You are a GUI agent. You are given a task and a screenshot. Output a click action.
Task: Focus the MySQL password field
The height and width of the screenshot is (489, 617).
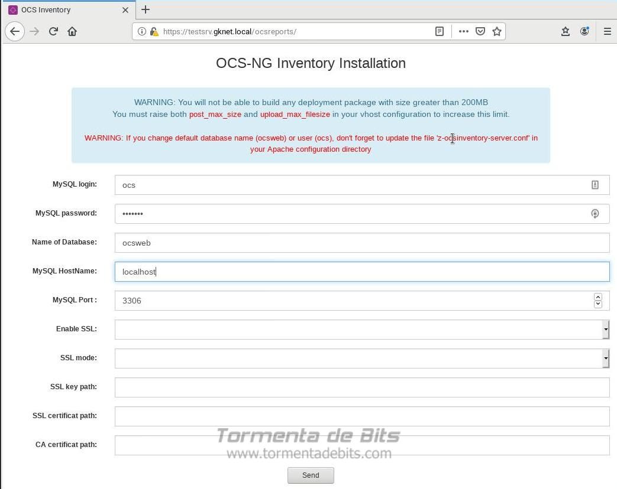[x=362, y=214]
